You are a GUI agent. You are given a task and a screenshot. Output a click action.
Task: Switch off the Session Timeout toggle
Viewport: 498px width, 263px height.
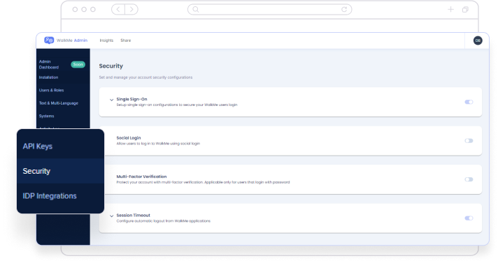[x=469, y=218]
